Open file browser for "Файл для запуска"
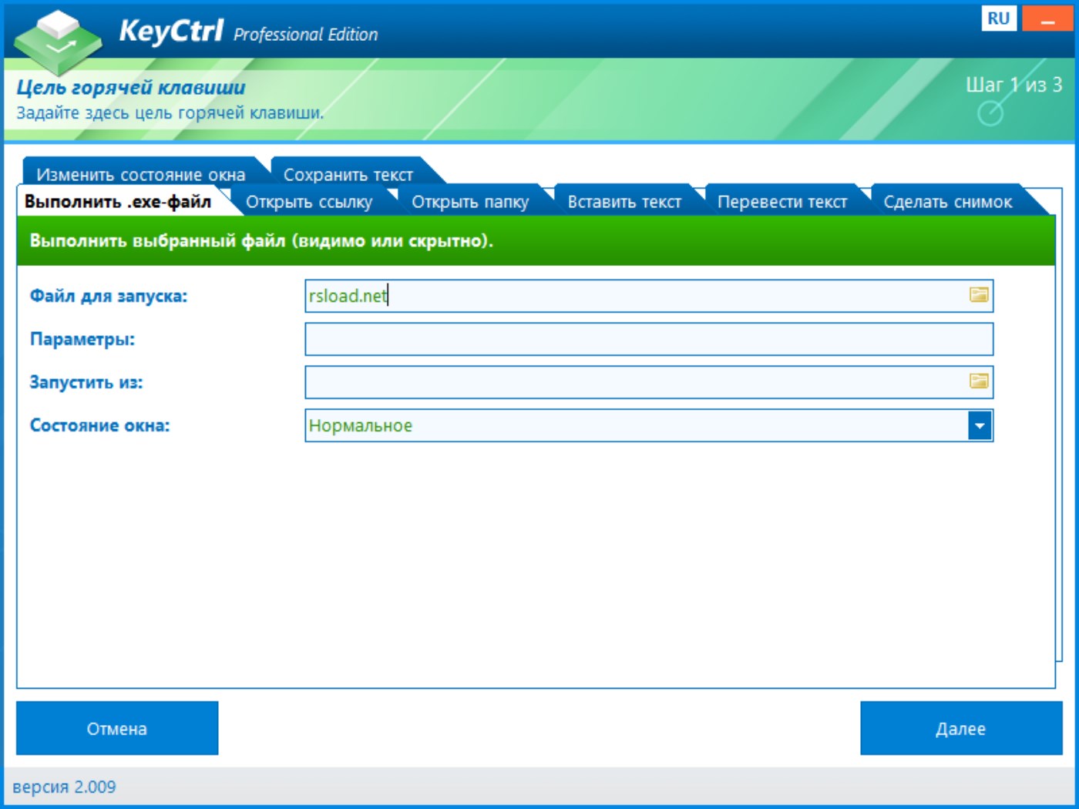1079x809 pixels. tap(977, 296)
